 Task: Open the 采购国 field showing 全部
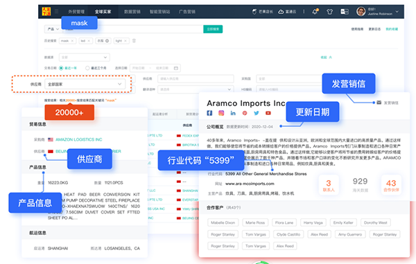point(290,79)
